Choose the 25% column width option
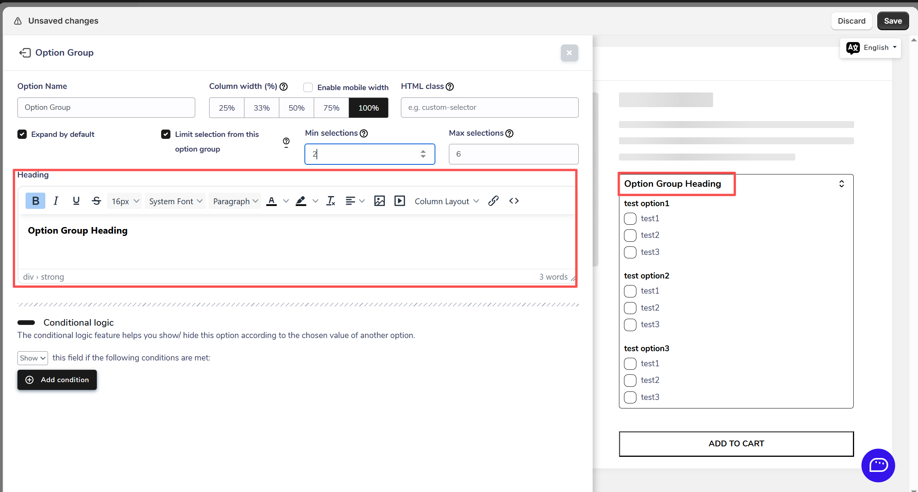The height and width of the screenshot is (492, 918). tap(227, 108)
